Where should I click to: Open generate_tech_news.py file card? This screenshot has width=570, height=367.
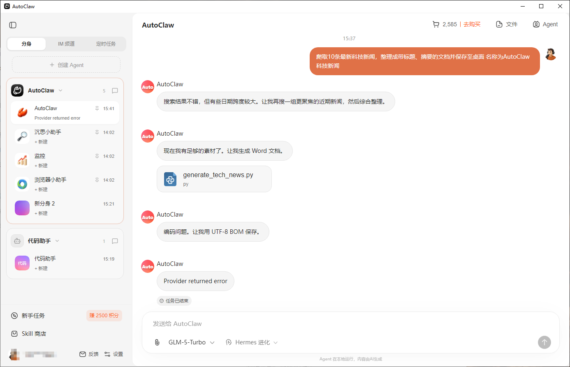click(214, 179)
